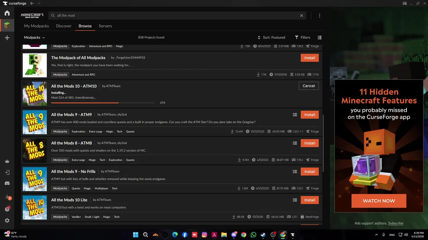Open Microsoft Edge from the taskbar

(x=175, y=235)
